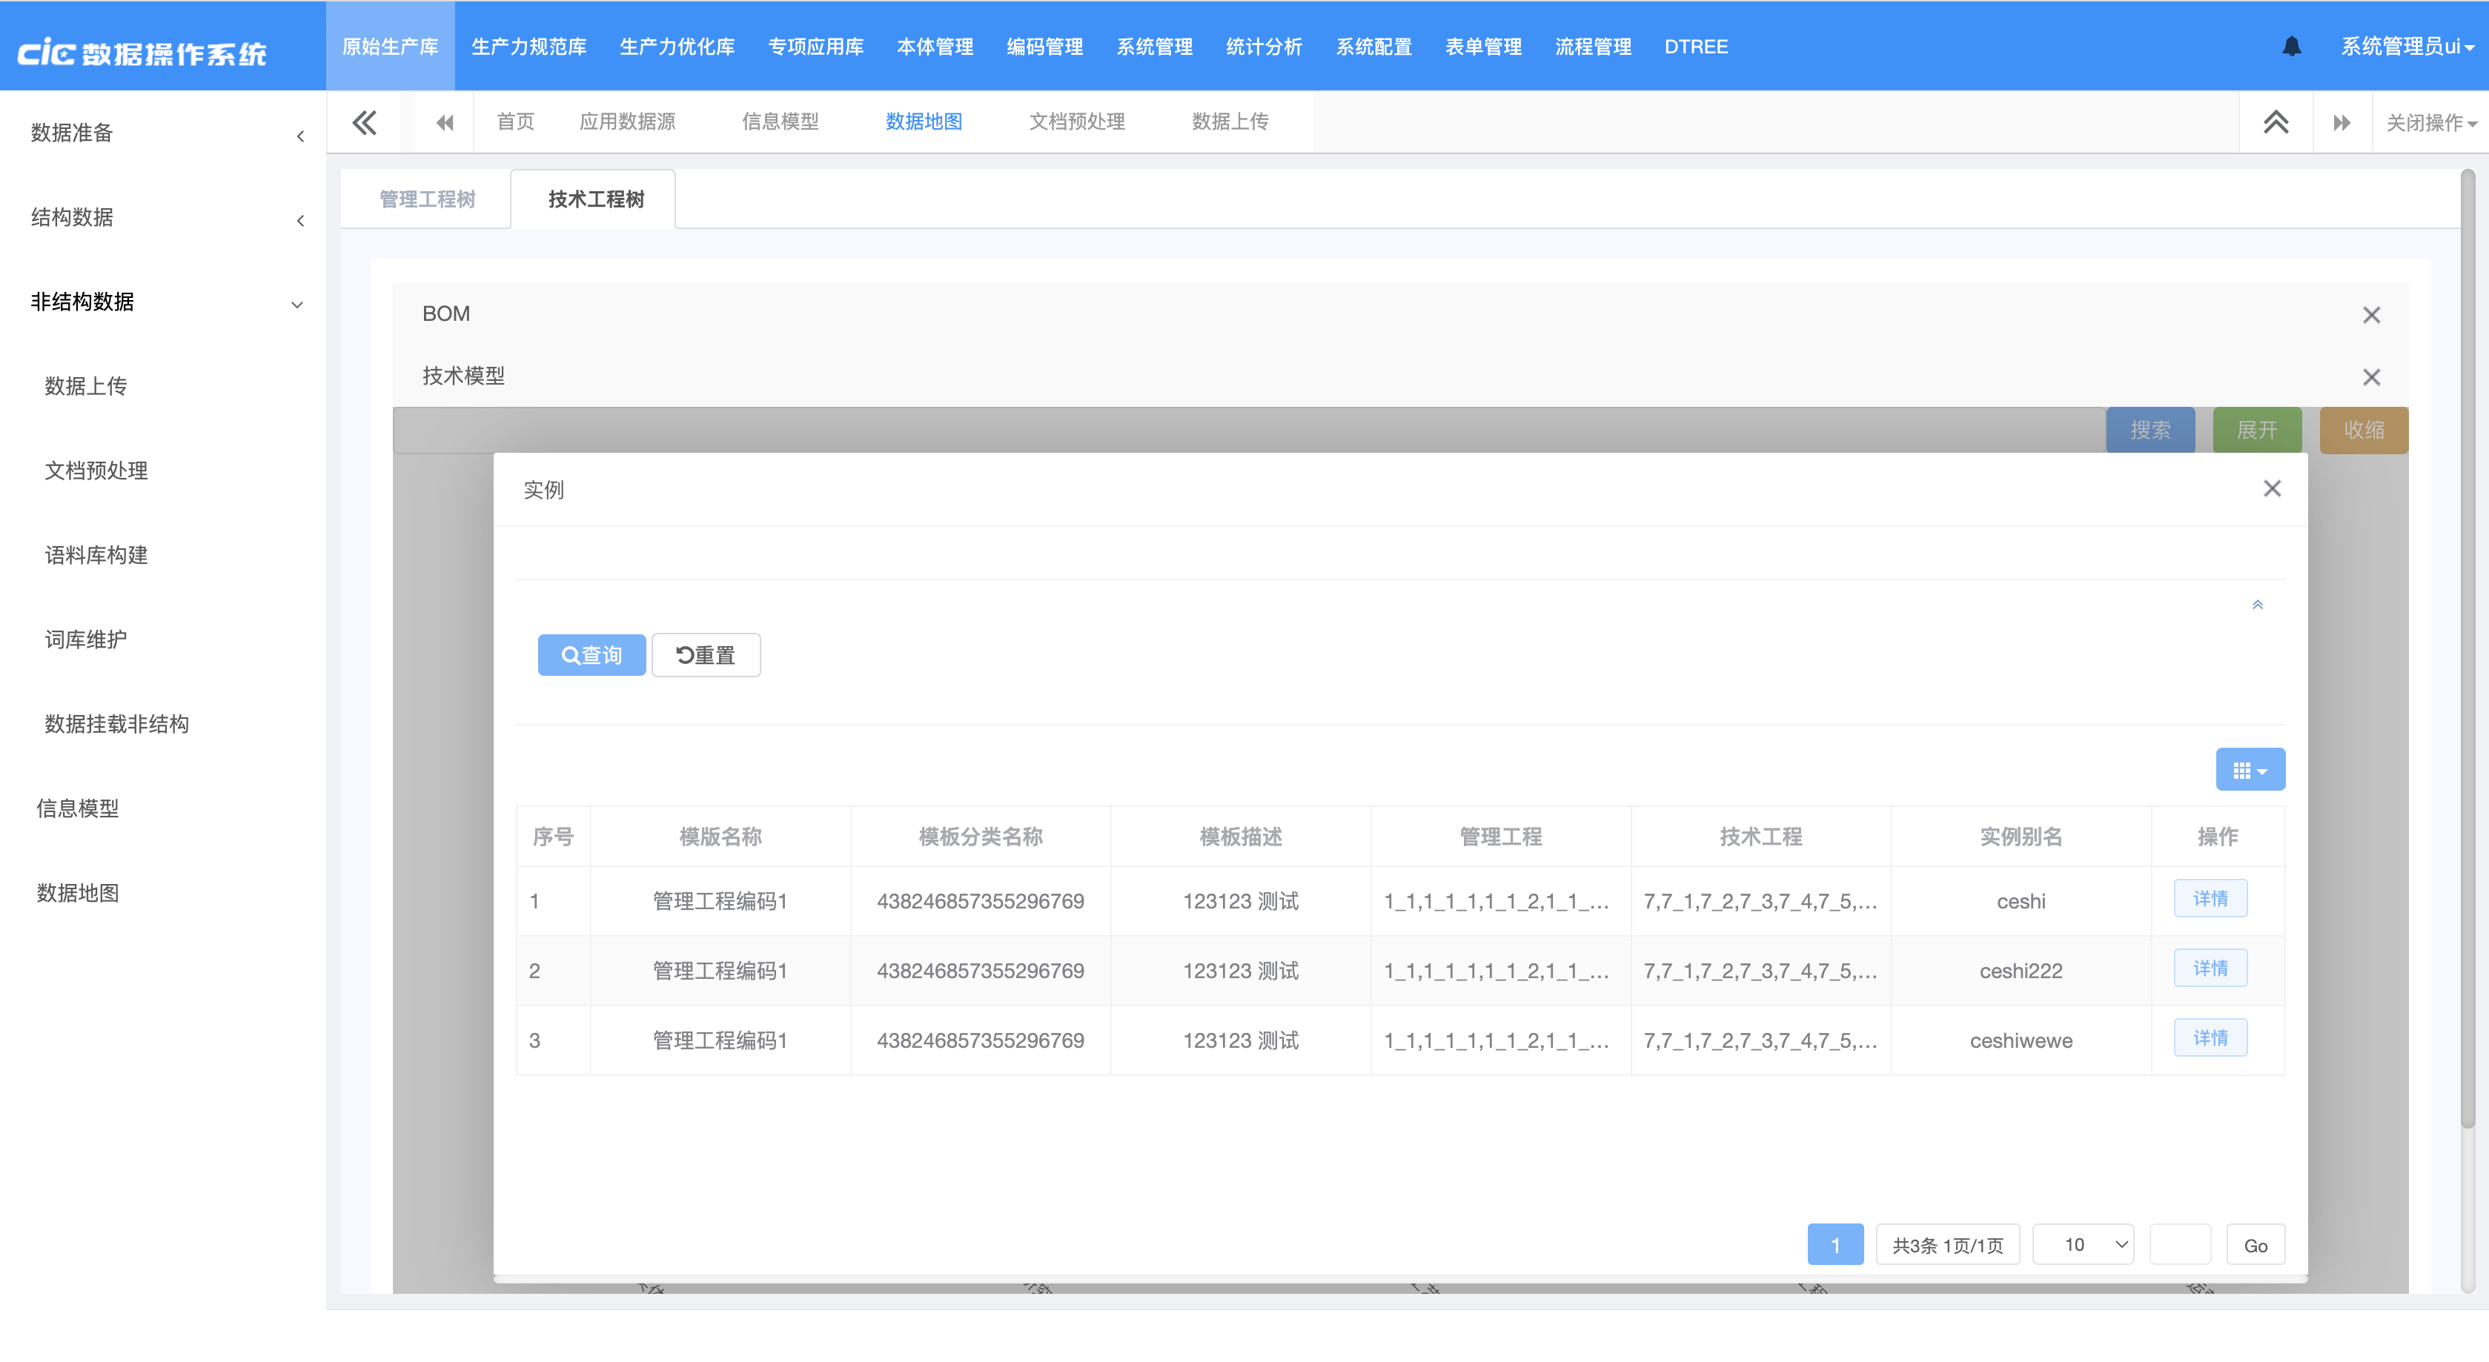This screenshot has height=1362, width=2489.
Task: Close the BOM panel with X
Action: point(2370,315)
